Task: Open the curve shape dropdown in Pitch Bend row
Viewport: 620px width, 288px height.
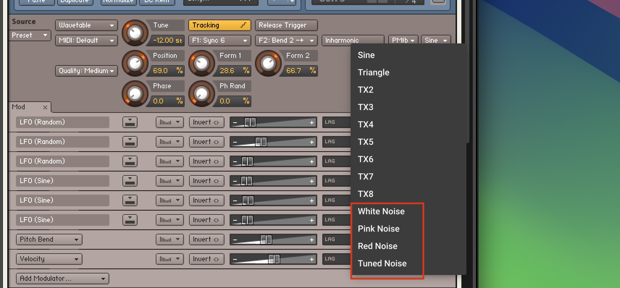Action: click(x=169, y=240)
